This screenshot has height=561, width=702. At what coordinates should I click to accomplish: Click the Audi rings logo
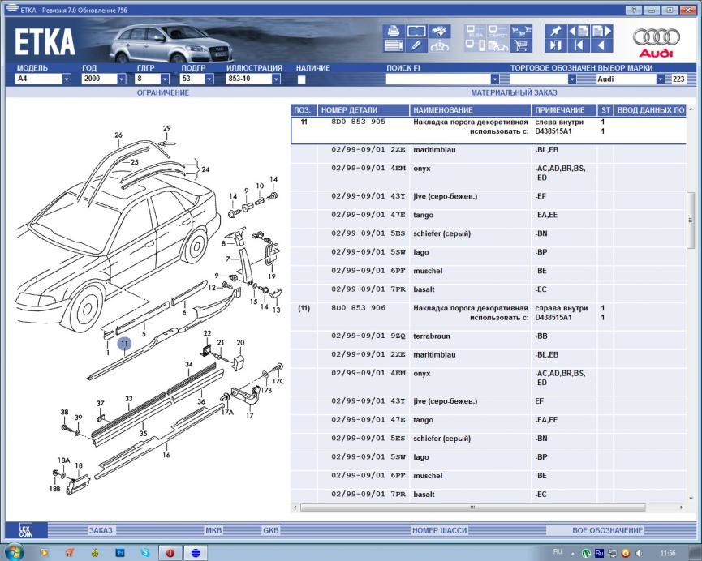[x=656, y=42]
